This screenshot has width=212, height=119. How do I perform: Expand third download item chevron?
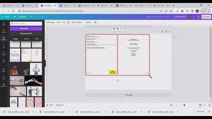[x=105, y=112]
